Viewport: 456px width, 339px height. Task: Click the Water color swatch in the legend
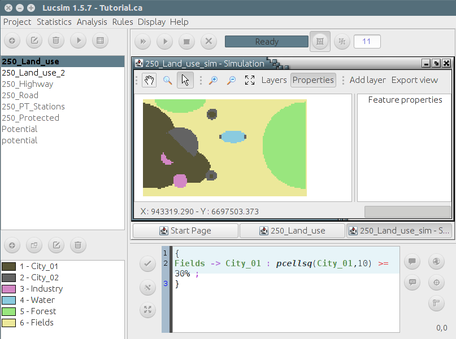coord(10,300)
